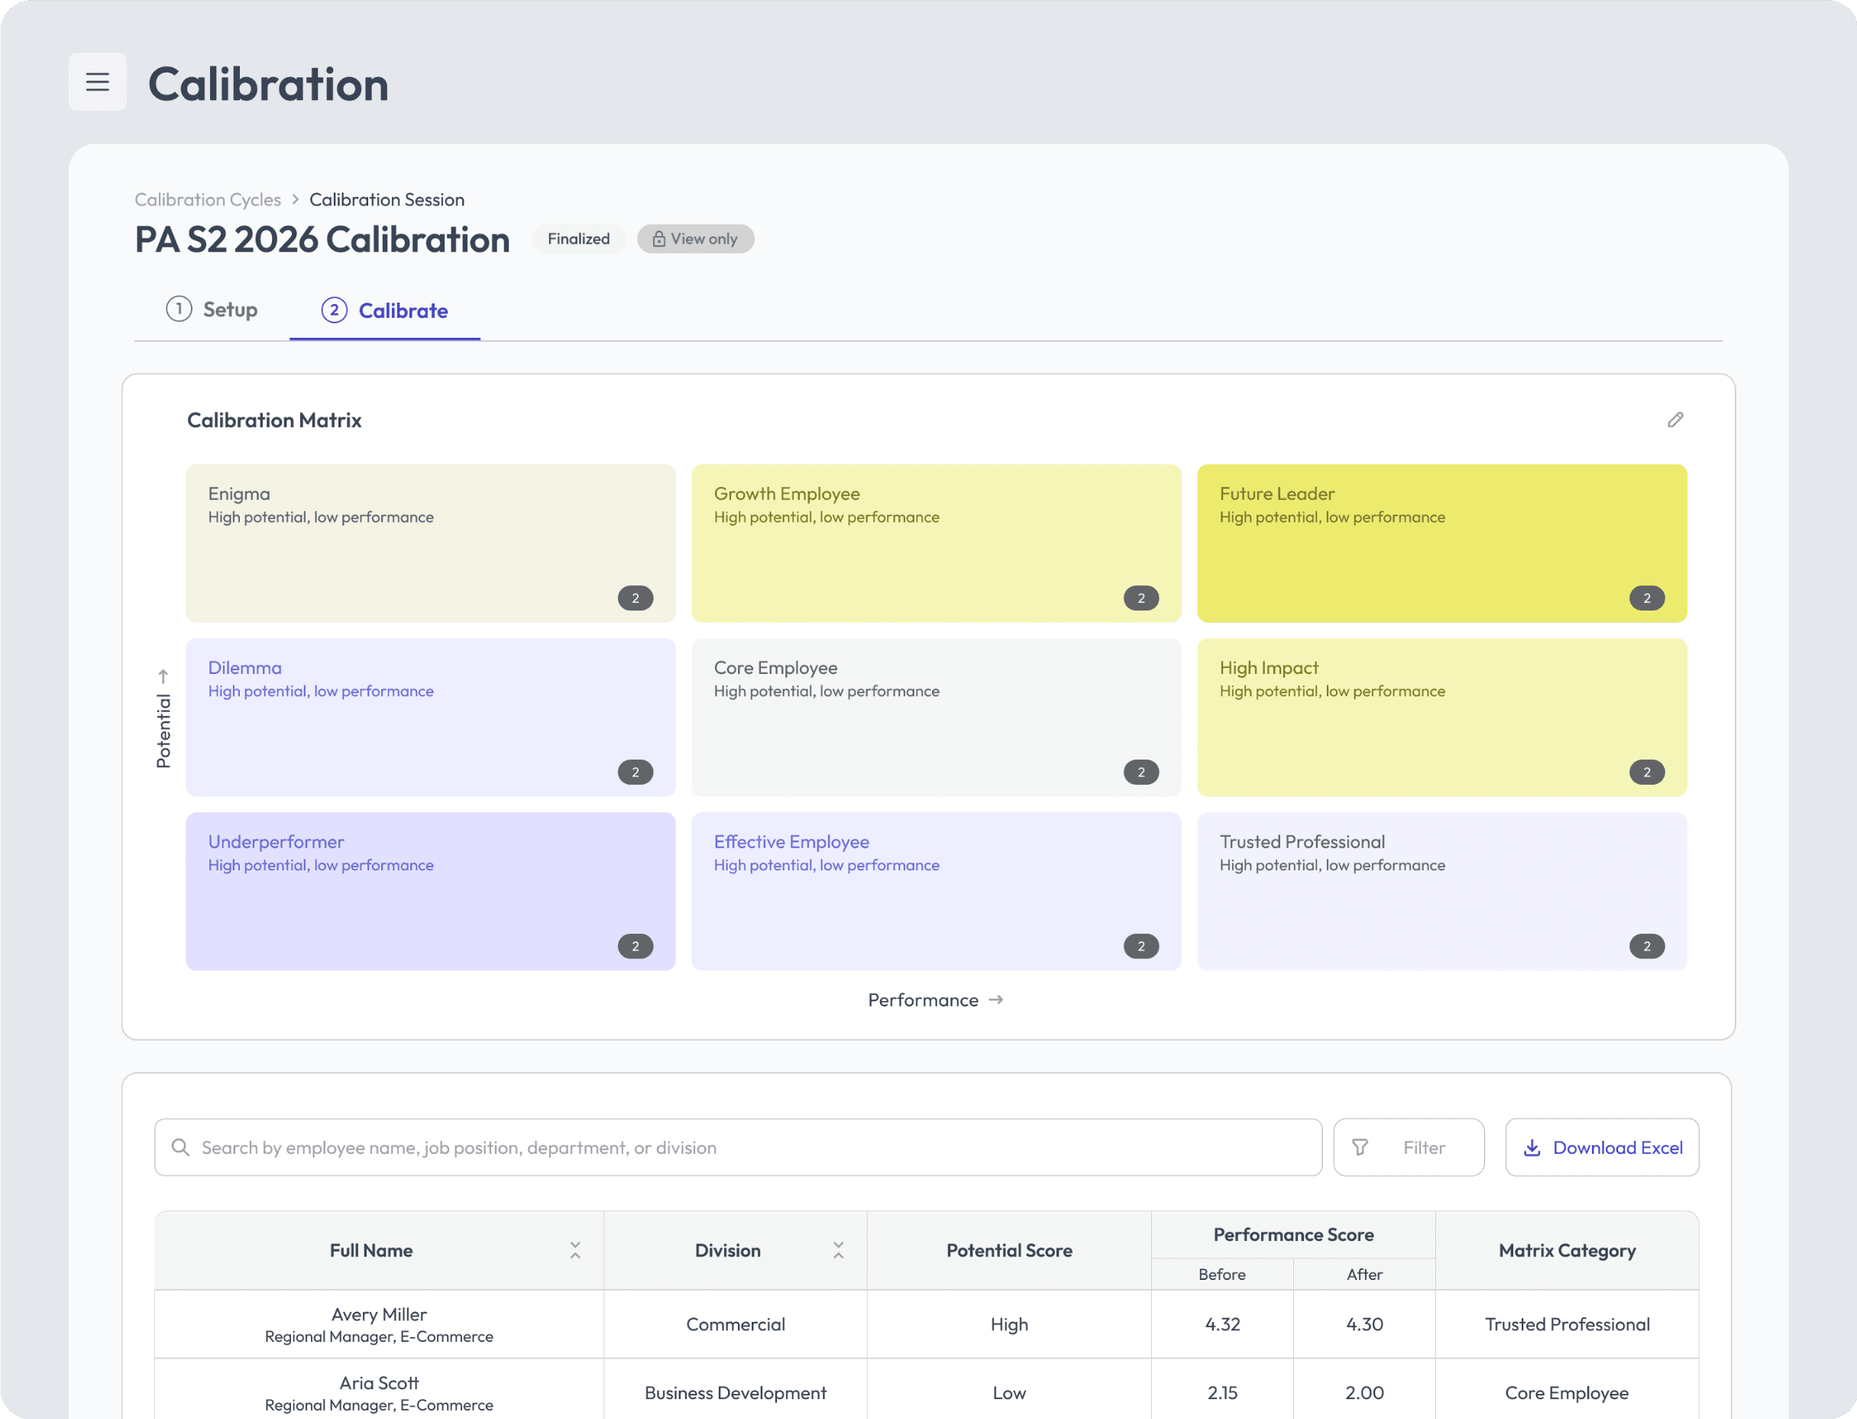The image size is (1857, 1419).
Task: Click the edit pencil icon in Calibration Matrix
Action: pos(1675,420)
